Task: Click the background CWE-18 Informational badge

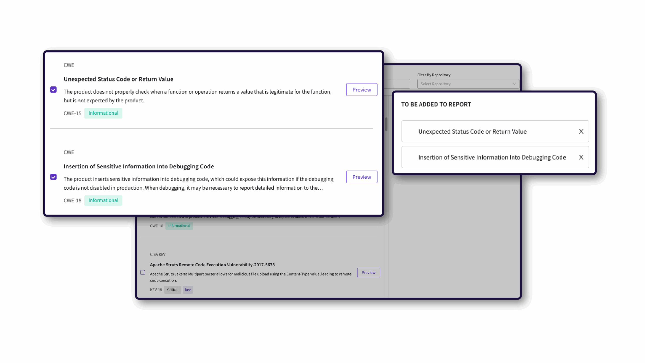Action: [179, 226]
